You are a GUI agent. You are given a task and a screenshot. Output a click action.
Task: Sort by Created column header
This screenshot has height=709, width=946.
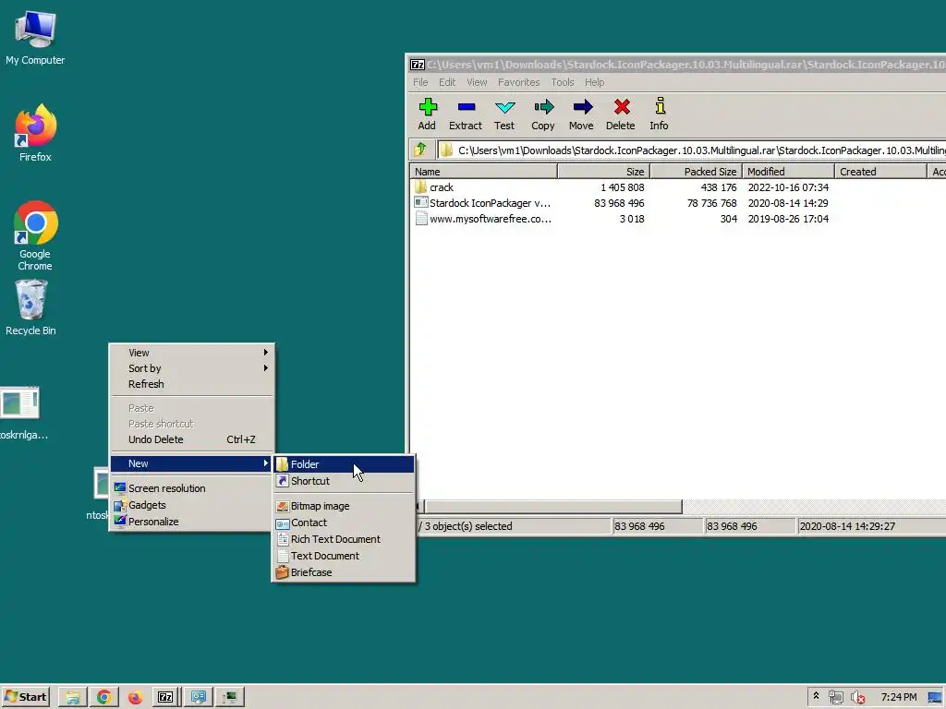pos(880,172)
